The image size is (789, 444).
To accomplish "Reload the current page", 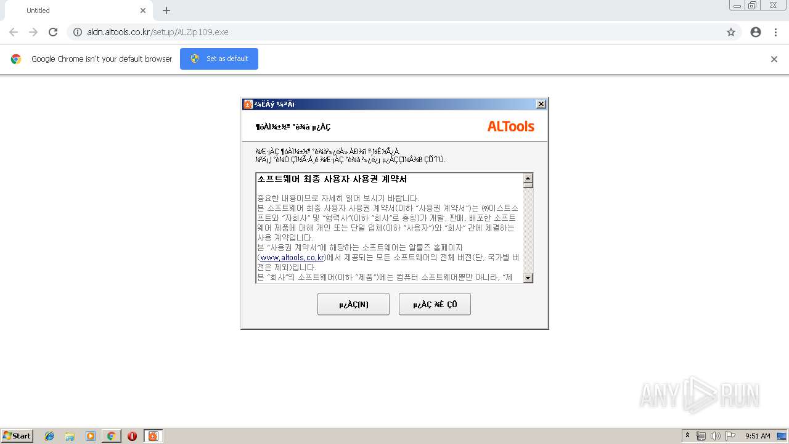I will [53, 32].
